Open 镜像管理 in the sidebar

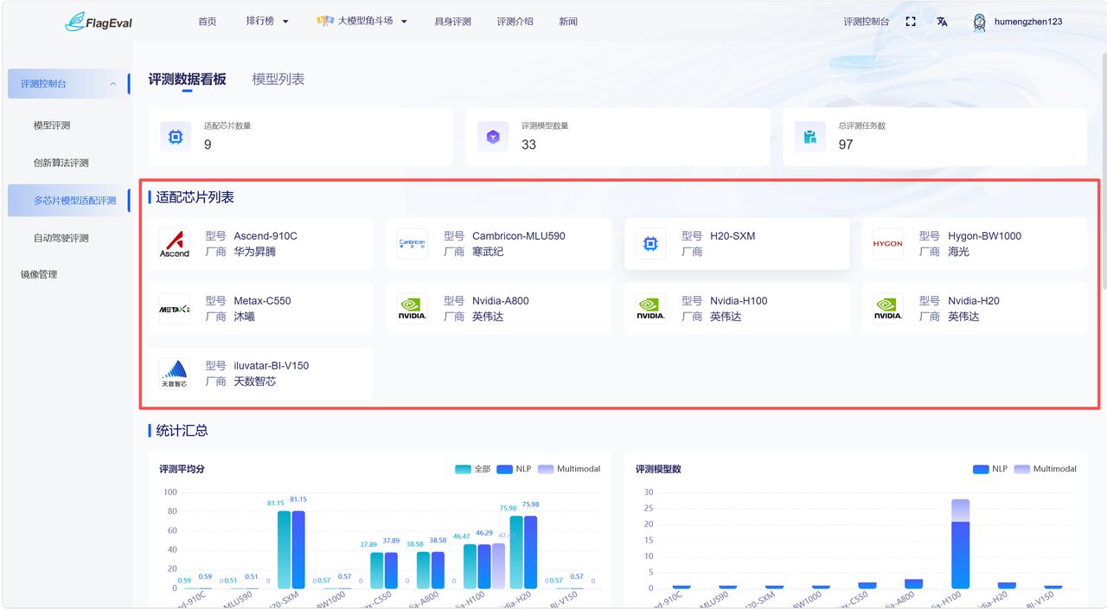(x=39, y=274)
